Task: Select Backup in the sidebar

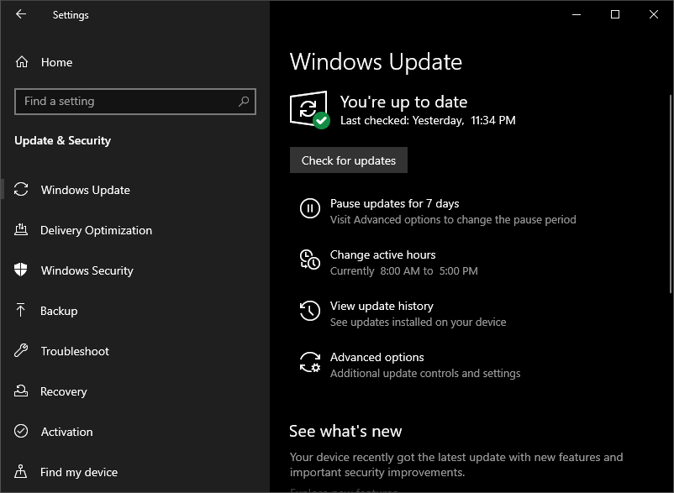Action: click(135, 311)
